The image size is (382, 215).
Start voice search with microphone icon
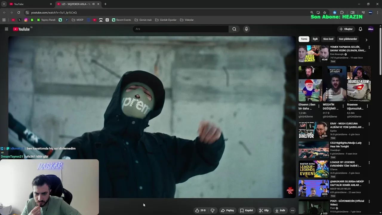click(x=246, y=29)
